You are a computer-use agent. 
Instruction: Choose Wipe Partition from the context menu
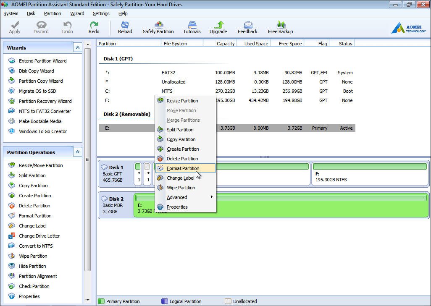coord(181,188)
